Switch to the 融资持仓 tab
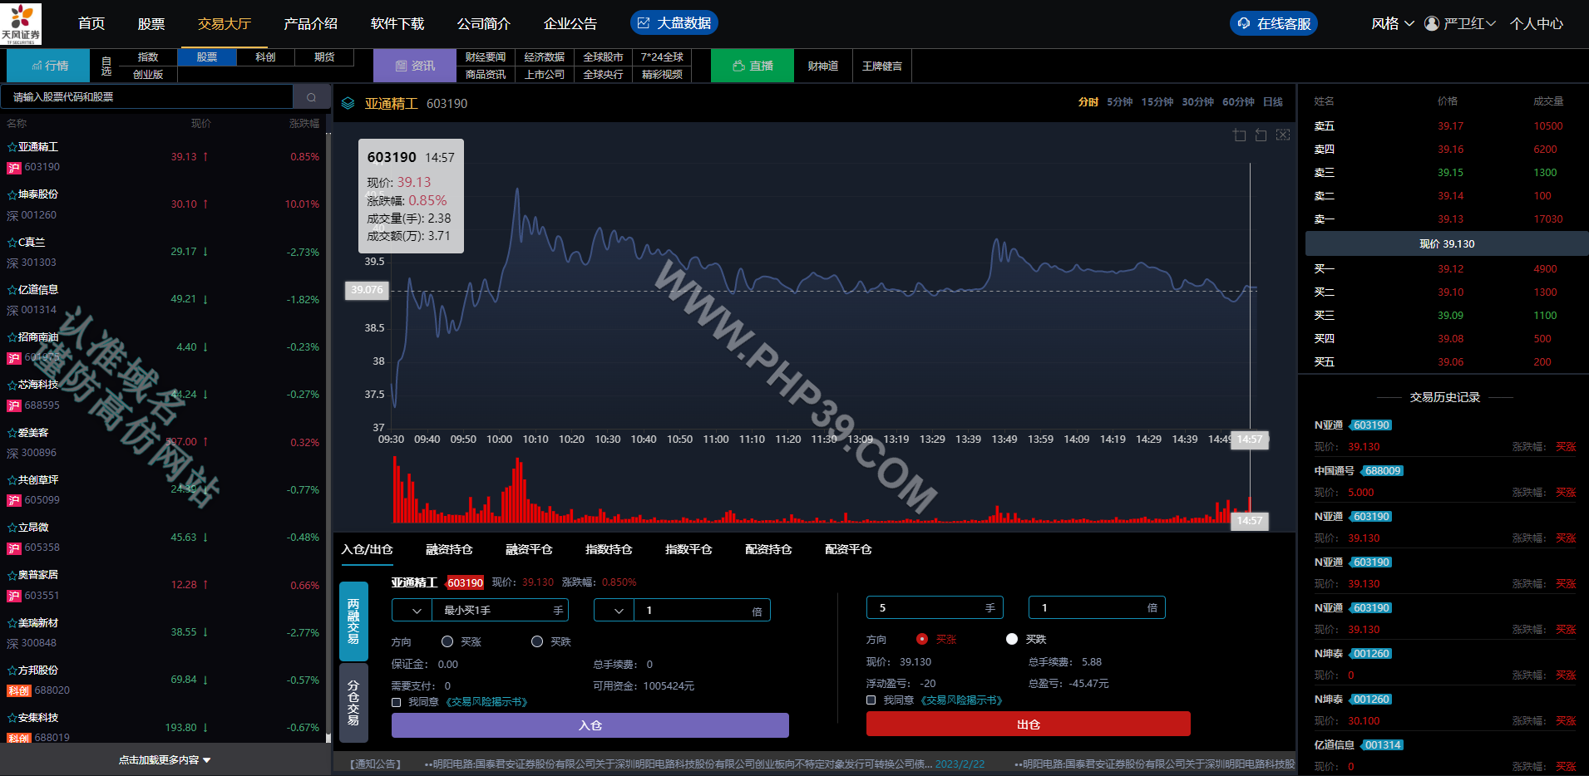The width and height of the screenshot is (1589, 776). pyautogui.click(x=449, y=549)
